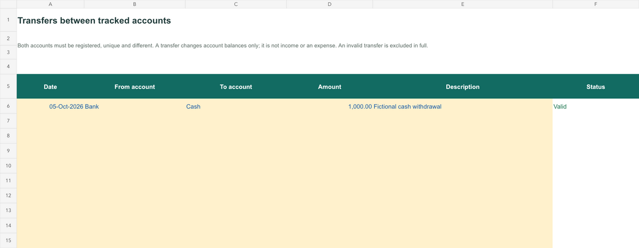Select row 1 header
This screenshot has height=248, width=639.
[x=8, y=21]
